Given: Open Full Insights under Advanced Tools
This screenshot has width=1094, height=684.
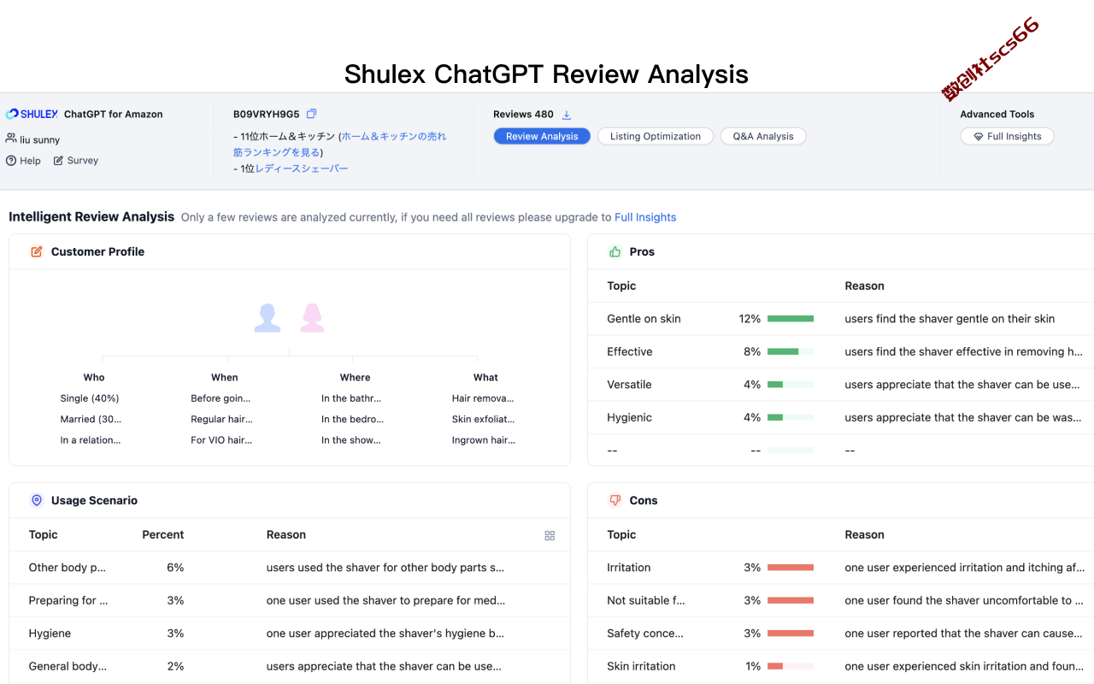Looking at the screenshot, I should point(1007,136).
